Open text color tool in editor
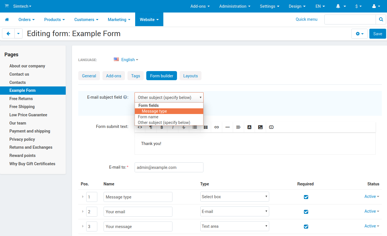The height and width of the screenshot is (236, 387). [249, 127]
